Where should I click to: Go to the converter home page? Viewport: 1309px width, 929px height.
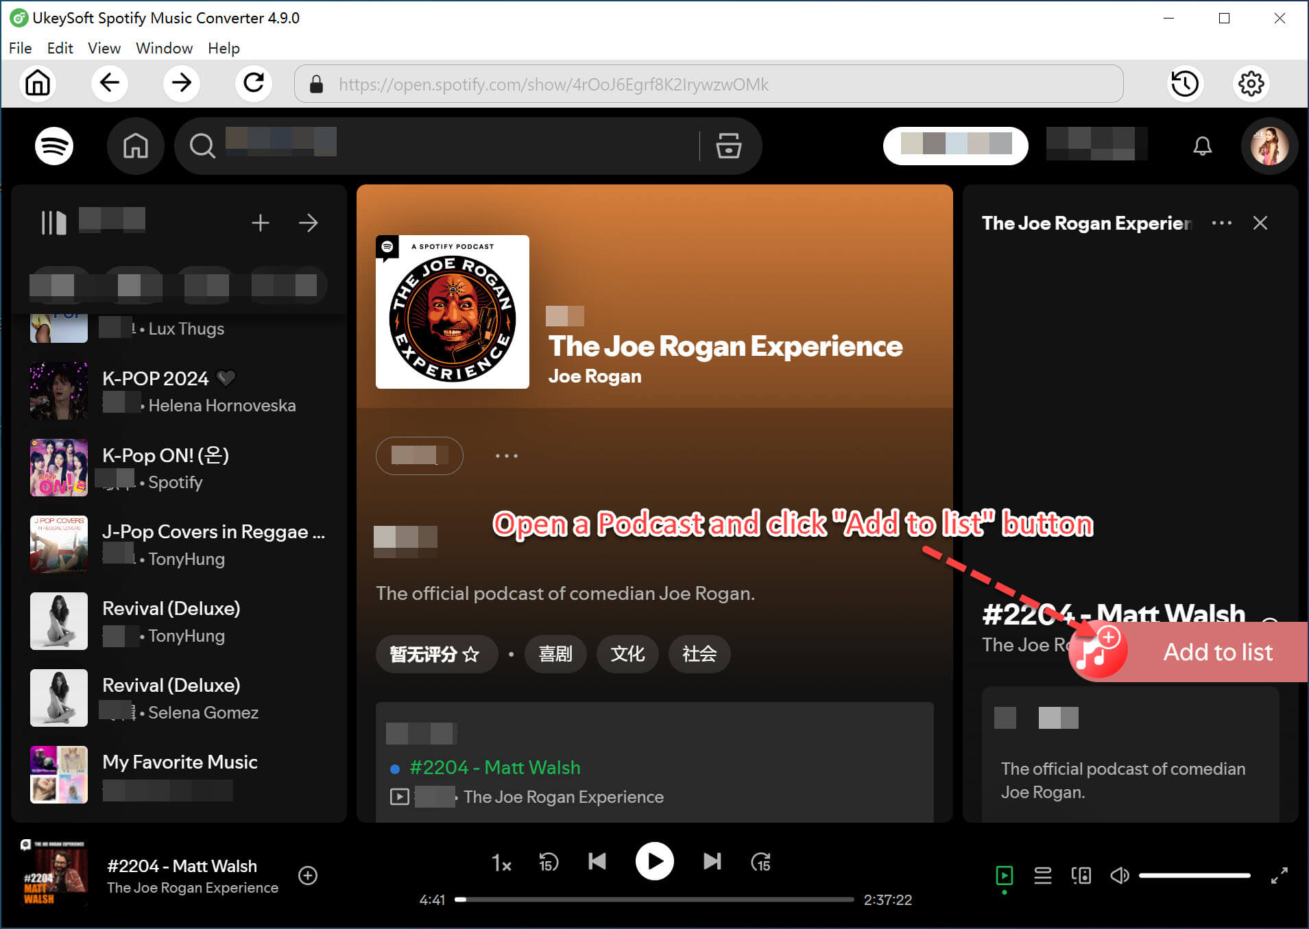coord(38,84)
